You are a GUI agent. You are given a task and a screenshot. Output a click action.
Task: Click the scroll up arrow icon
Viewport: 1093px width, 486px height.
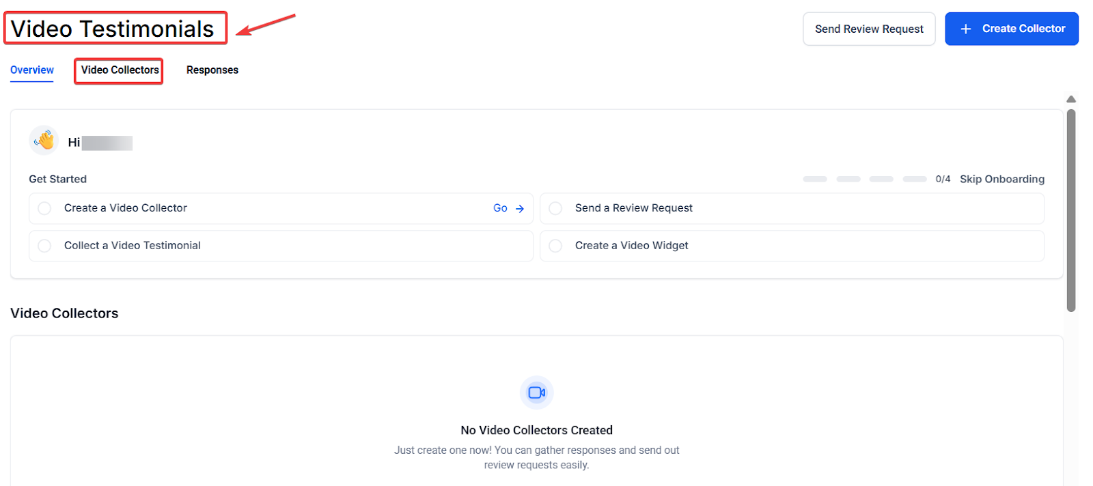click(1070, 100)
